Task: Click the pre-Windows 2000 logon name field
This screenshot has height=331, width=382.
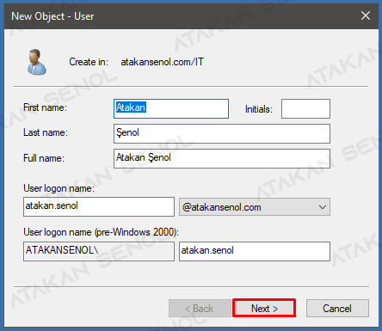Action: (x=255, y=251)
